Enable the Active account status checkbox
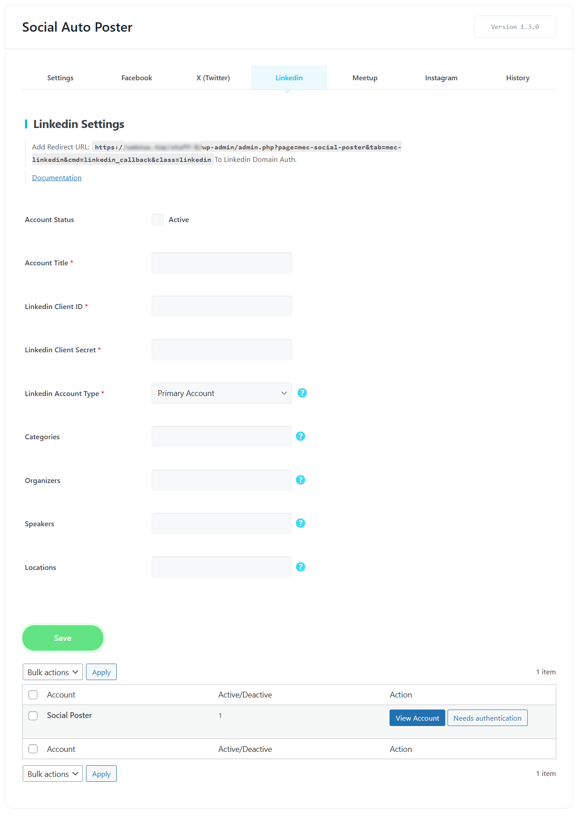Screen dimensions: 579x817 click(x=158, y=220)
